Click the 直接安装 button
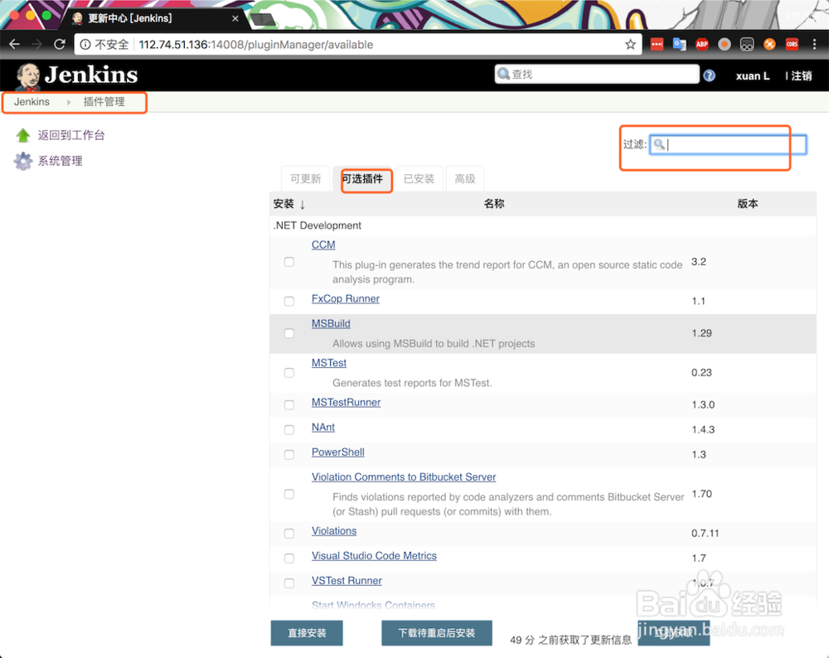Screen dimensions: 829x658 coord(307,632)
